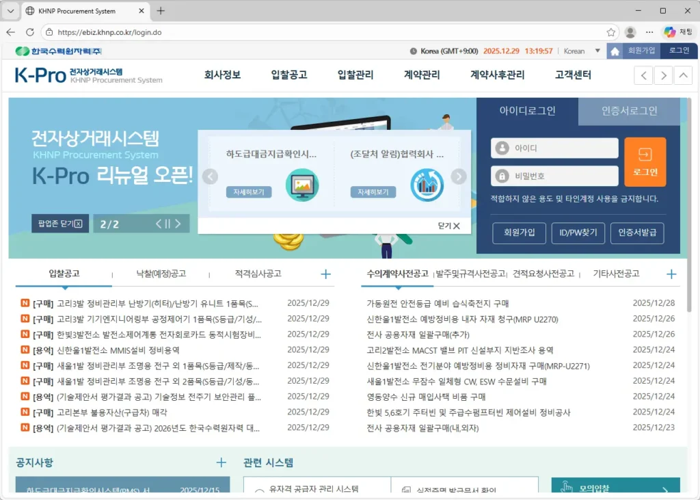Viewport: 700px width, 500px height.
Task: Open ID/PW찾기 to recover credentials
Action: [578, 233]
